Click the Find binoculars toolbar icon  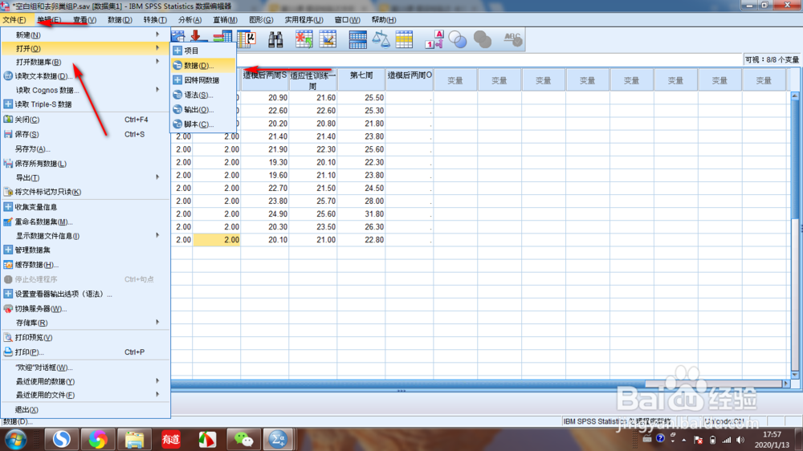pos(275,39)
